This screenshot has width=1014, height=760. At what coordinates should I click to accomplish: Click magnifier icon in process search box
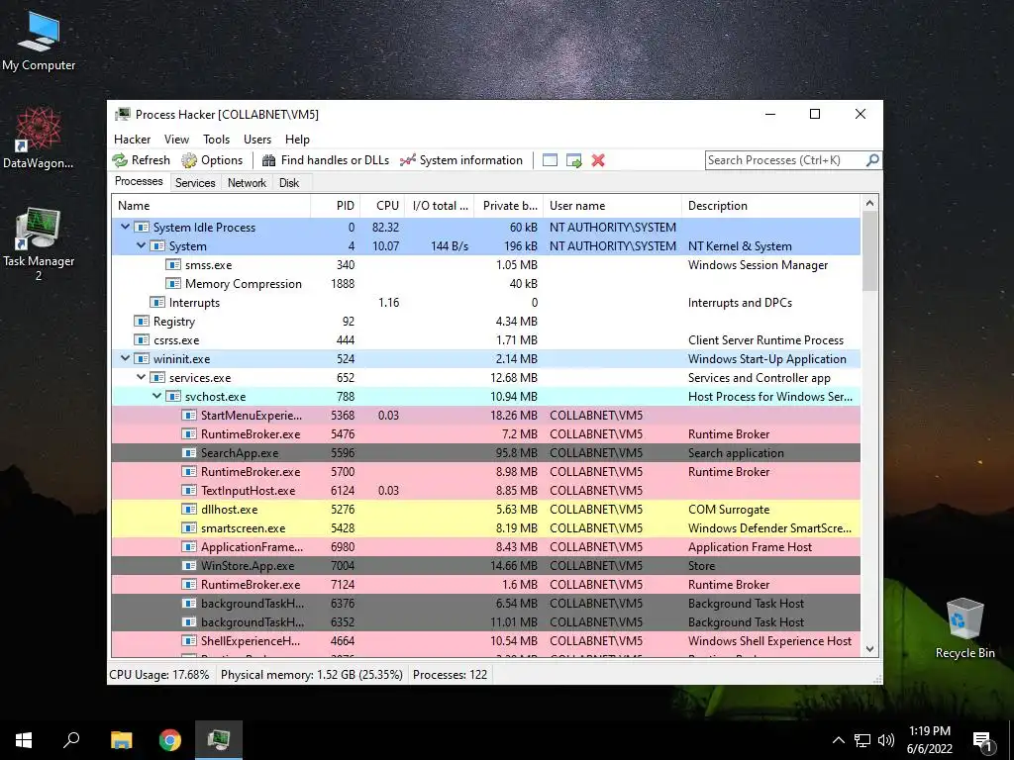coord(872,159)
